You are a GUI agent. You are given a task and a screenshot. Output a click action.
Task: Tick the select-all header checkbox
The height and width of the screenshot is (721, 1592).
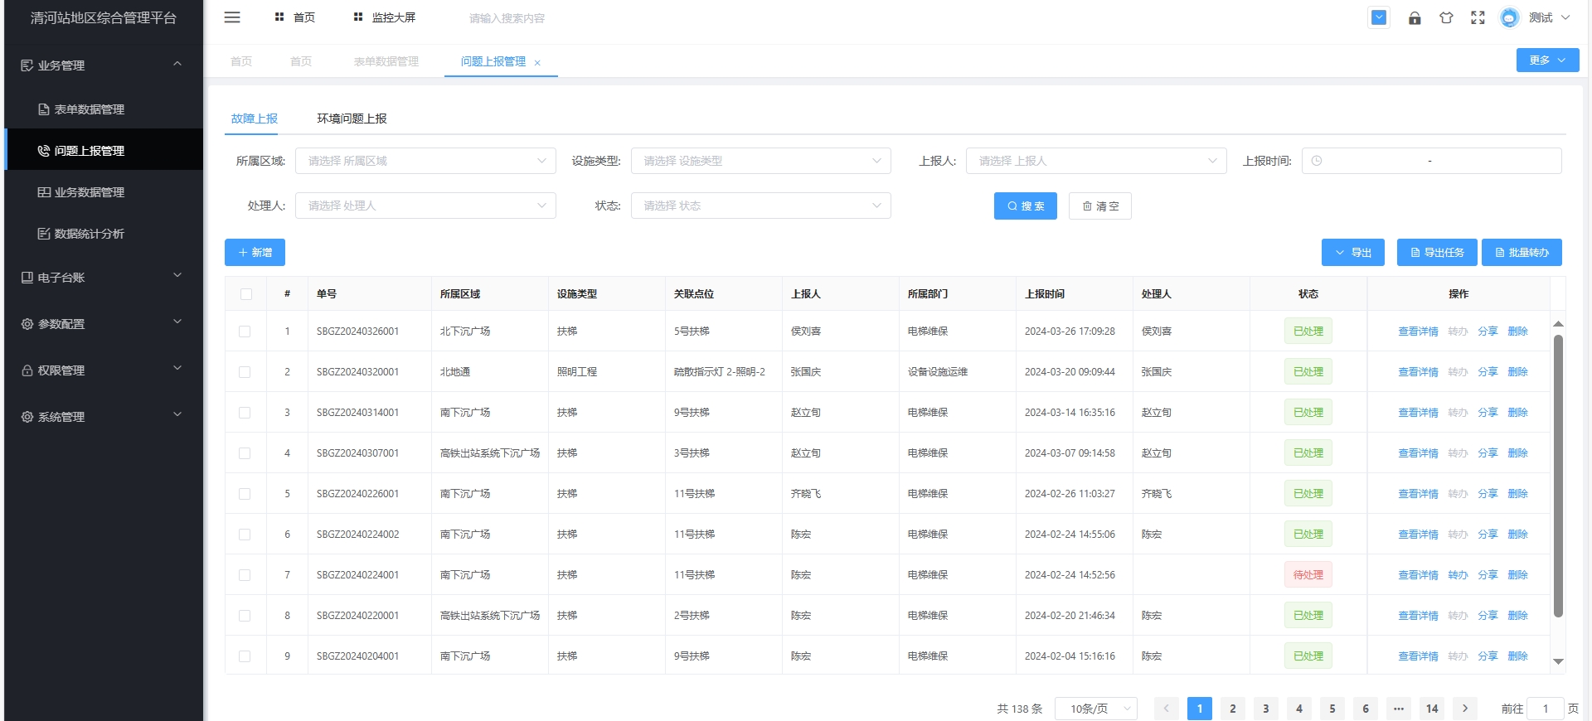[x=246, y=294]
